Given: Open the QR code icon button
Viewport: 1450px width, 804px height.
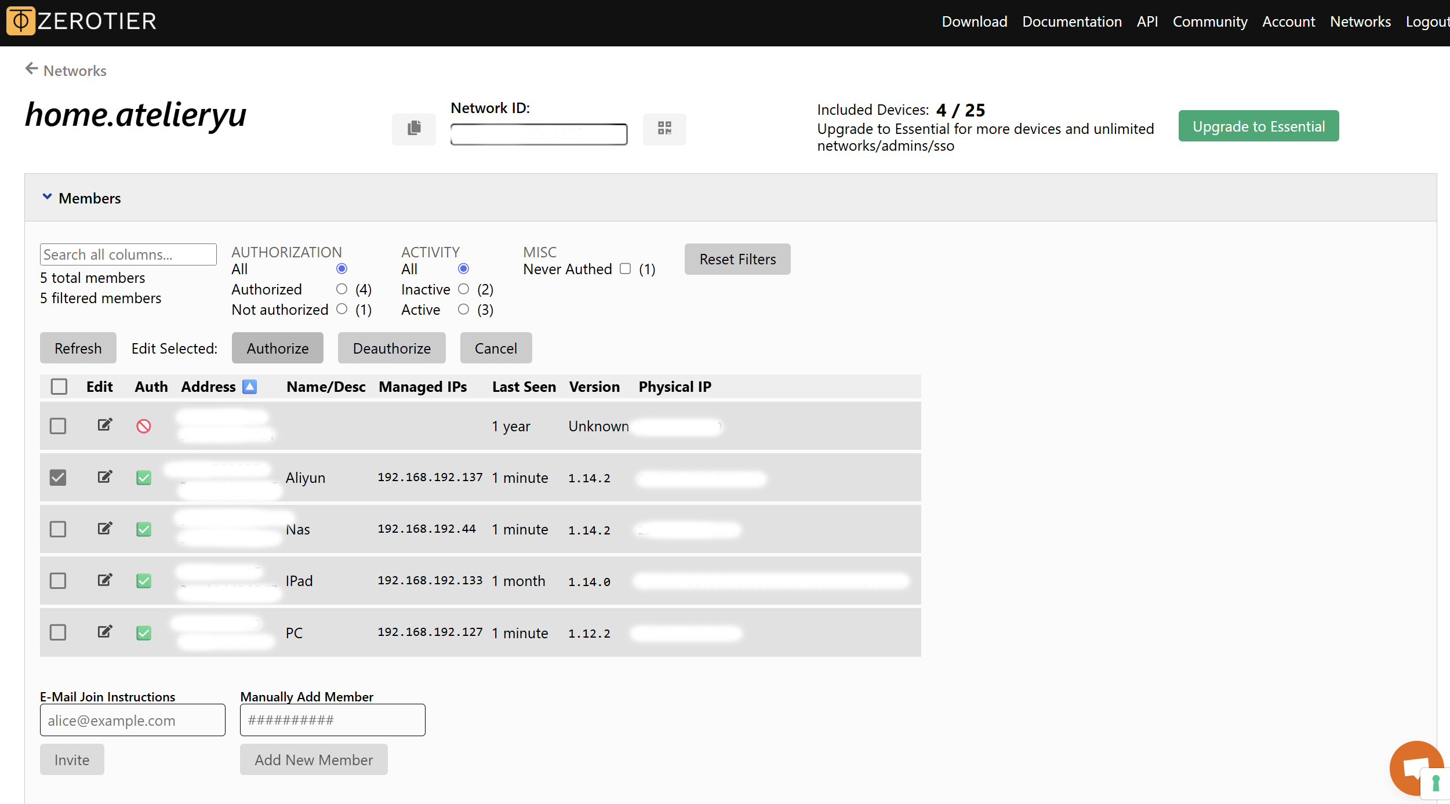Looking at the screenshot, I should pyautogui.click(x=664, y=129).
